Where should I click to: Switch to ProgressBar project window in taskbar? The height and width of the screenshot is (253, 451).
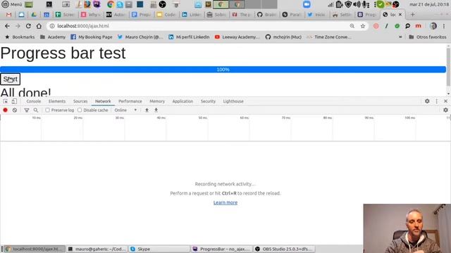click(222, 249)
